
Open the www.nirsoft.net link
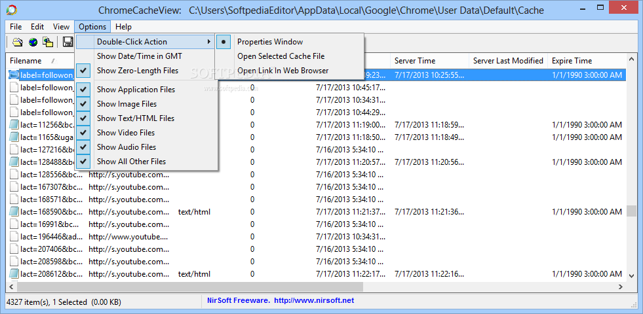coord(314,300)
